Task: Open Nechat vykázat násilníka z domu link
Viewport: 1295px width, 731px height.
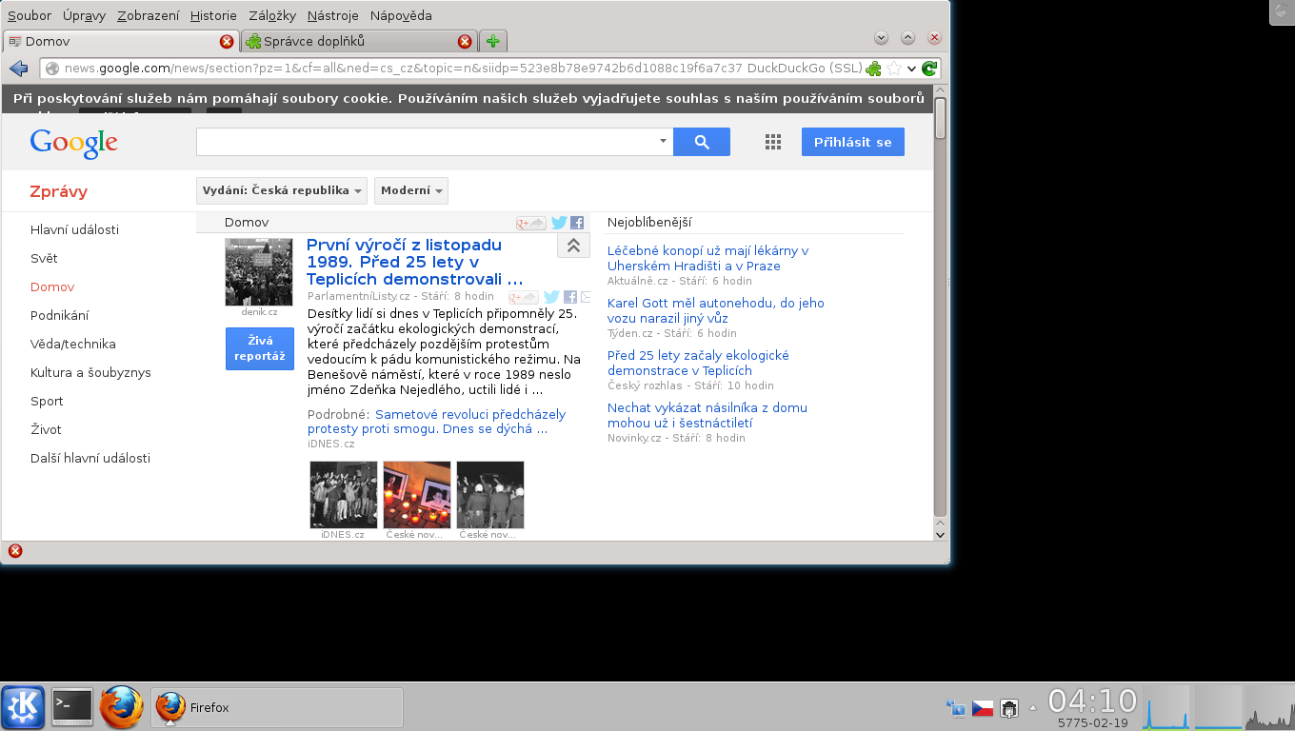Action: [707, 415]
